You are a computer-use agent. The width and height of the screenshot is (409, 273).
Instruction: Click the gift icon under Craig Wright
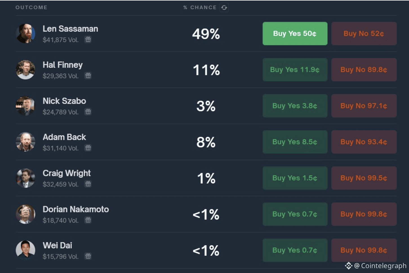click(88, 184)
